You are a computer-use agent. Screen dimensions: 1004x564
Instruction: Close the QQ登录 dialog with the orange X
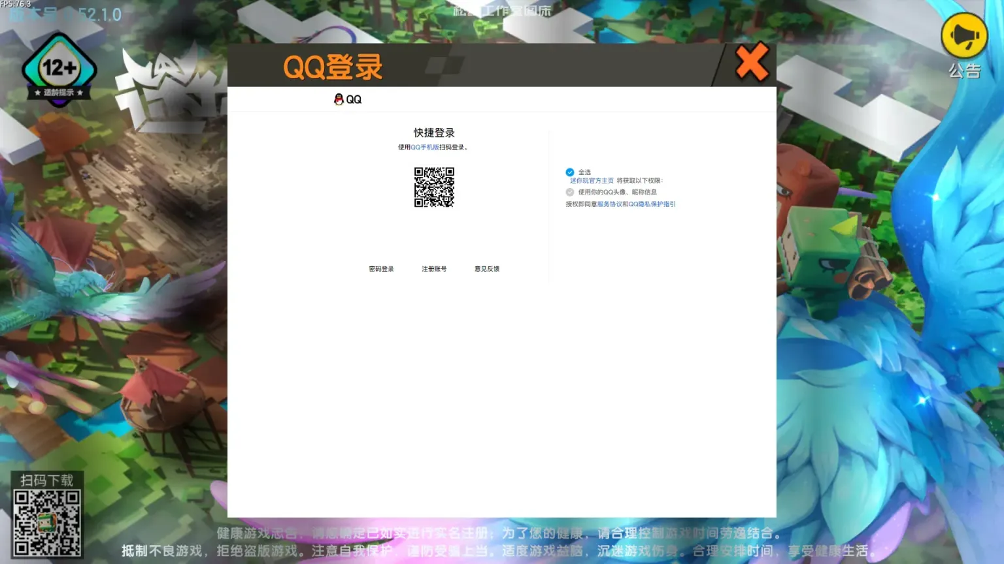752,63
